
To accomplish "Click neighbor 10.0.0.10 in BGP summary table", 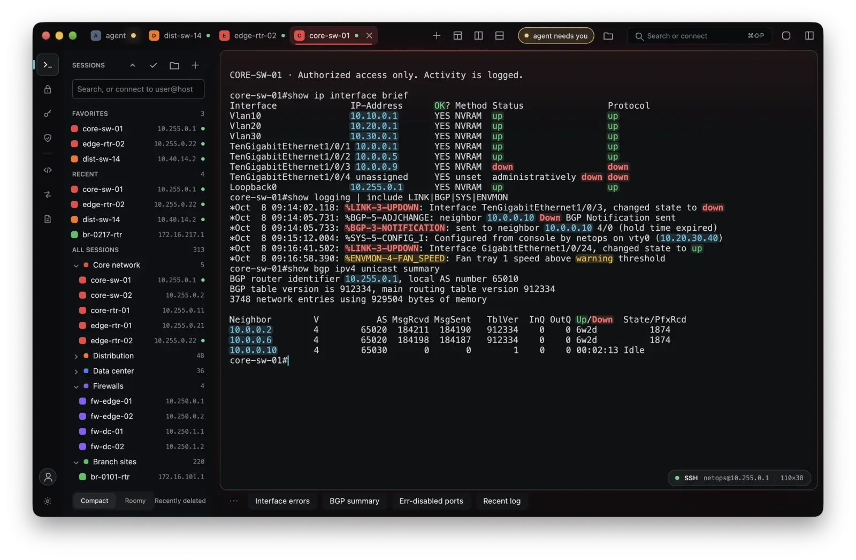I will [253, 350].
